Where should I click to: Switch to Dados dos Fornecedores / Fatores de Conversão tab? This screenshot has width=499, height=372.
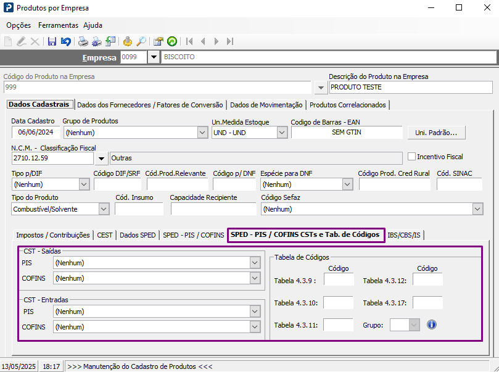[150, 105]
